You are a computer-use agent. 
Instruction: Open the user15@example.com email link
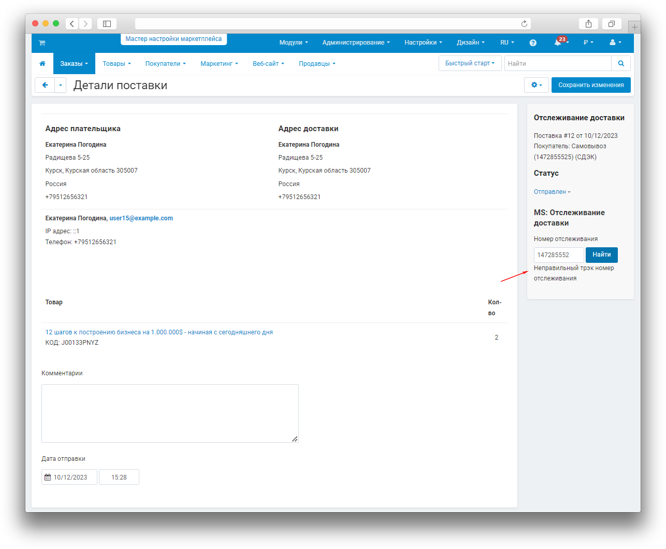tap(141, 218)
